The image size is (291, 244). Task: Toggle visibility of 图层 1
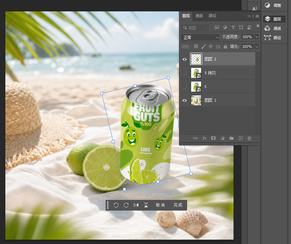pos(184,100)
